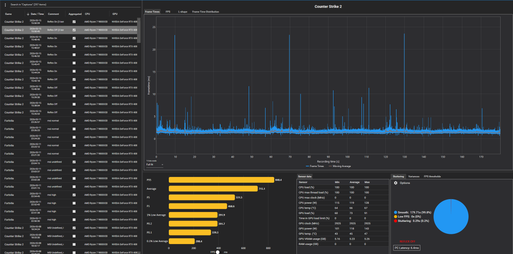Viewport: 513px width, 254px height.
Task: Uncheck Aggregated for the 15:50:45 capture
Action: [74, 30]
